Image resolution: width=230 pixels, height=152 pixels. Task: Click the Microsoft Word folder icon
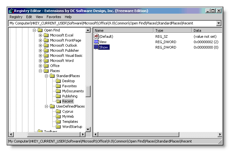click(46, 61)
